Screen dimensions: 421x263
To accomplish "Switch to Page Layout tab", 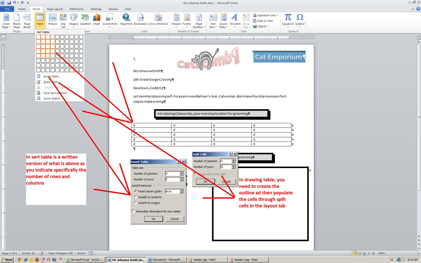I will coord(55,9).
